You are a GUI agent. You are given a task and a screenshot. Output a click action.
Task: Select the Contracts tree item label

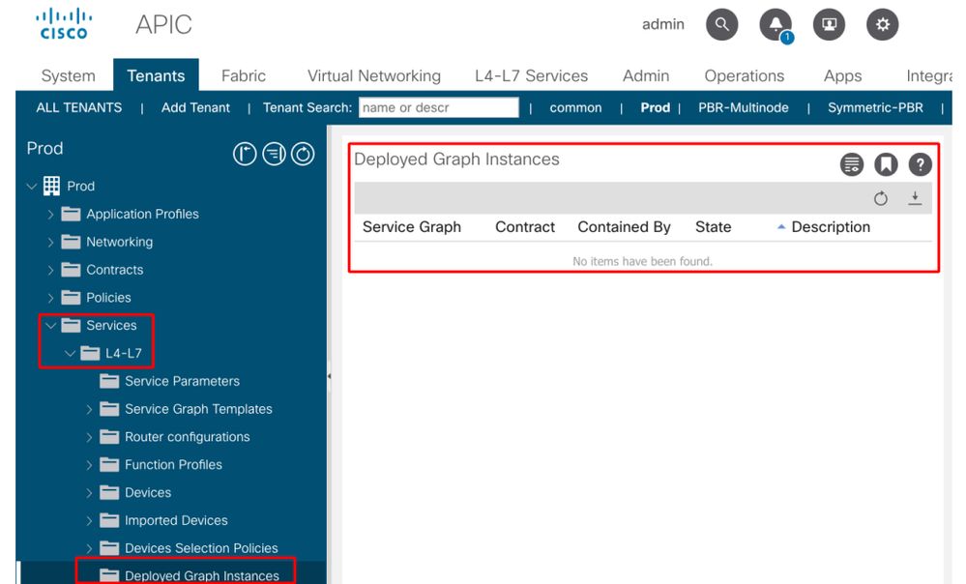[x=115, y=270]
